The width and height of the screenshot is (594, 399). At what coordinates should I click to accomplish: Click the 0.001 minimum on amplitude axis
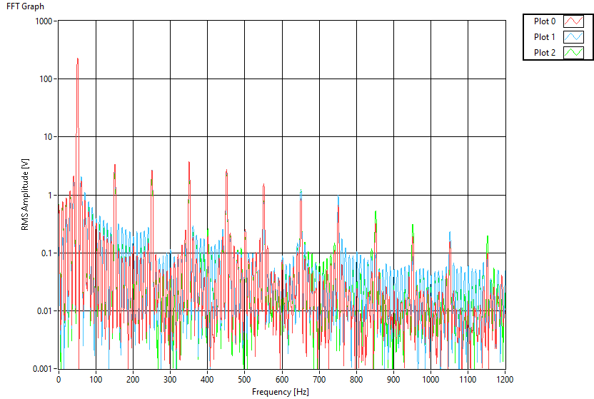[42, 369]
